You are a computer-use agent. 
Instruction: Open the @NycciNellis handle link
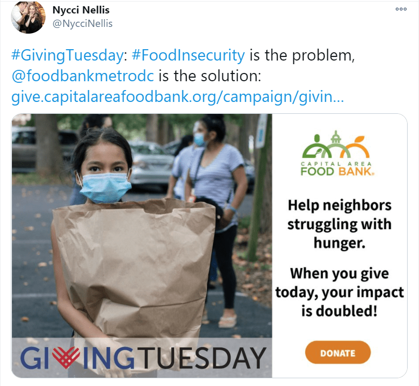[82, 23]
